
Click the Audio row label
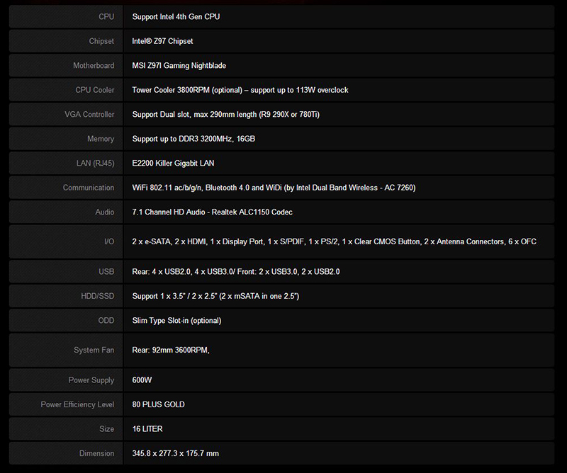(x=104, y=212)
